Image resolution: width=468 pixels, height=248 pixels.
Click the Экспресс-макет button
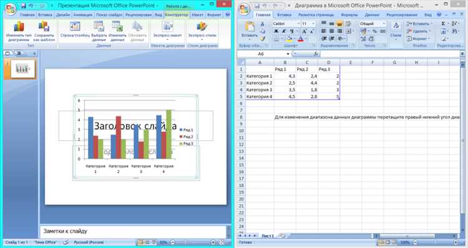167,30
